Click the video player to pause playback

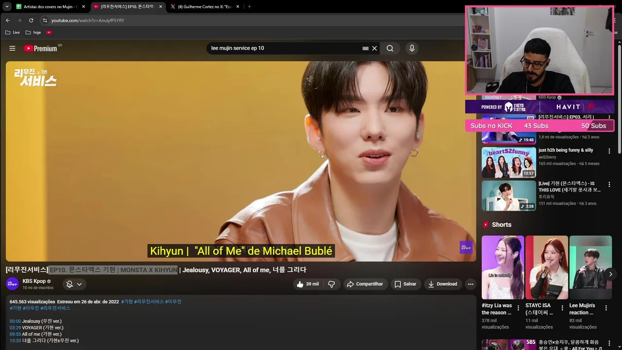241,161
